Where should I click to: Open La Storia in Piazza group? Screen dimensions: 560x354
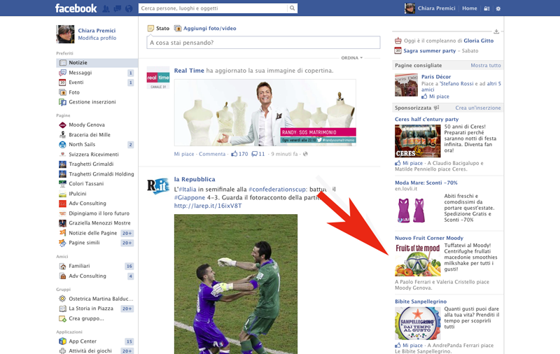tap(91, 309)
